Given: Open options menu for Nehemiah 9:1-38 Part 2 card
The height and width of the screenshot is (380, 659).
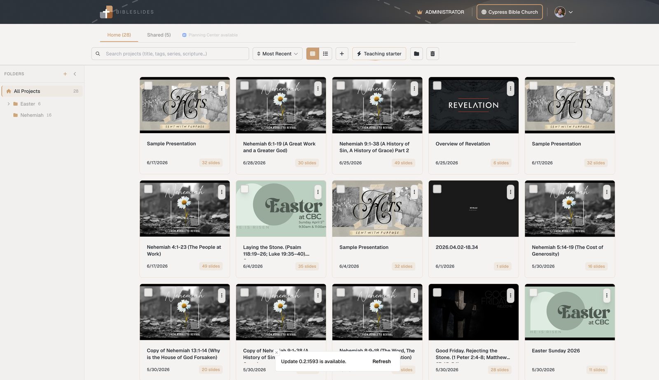Looking at the screenshot, I should pos(414,89).
